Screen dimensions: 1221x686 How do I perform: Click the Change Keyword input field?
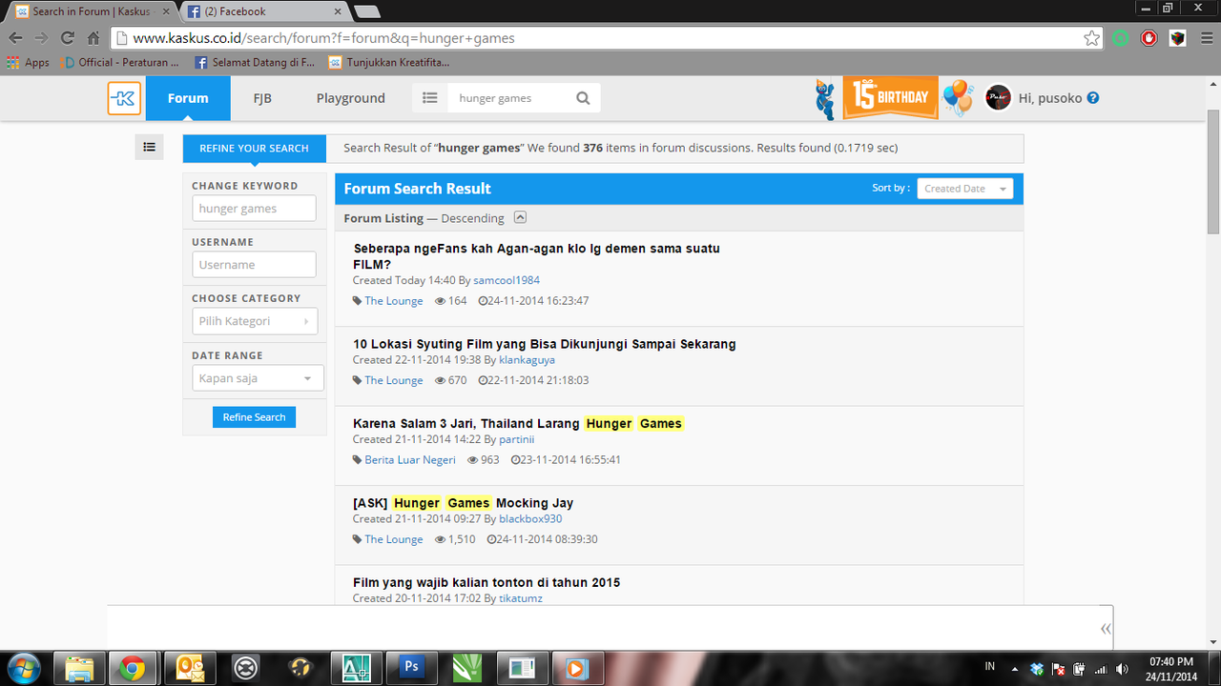254,209
